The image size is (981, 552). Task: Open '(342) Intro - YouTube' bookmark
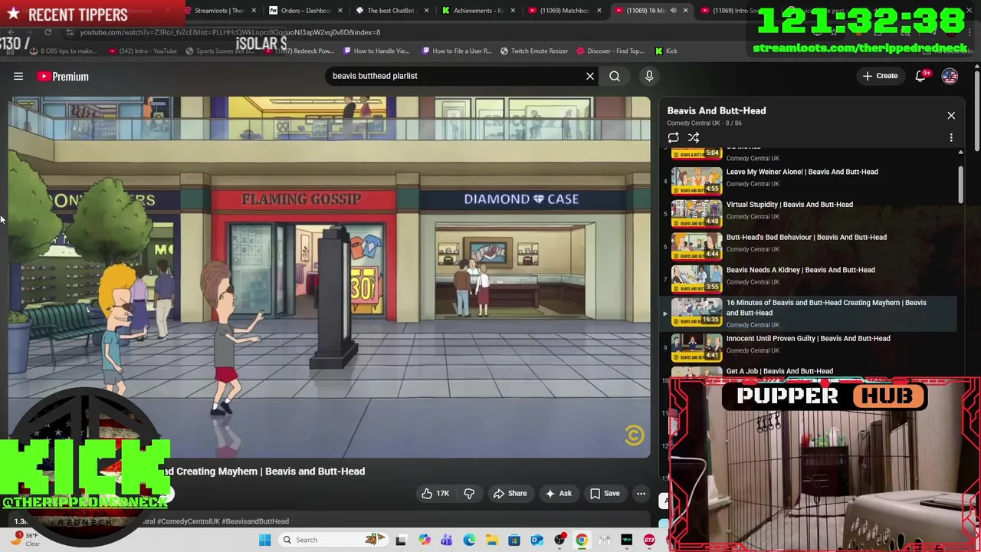click(143, 51)
